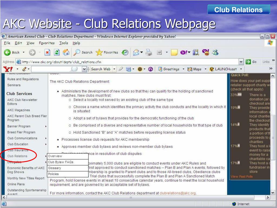277x208 pixels.
Task: Open the File menu
Action: 7,43
